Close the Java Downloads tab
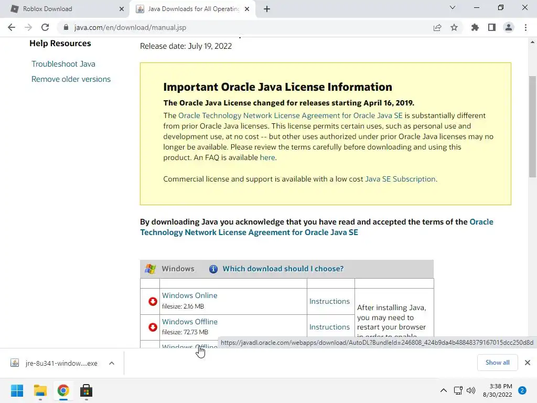 [247, 9]
